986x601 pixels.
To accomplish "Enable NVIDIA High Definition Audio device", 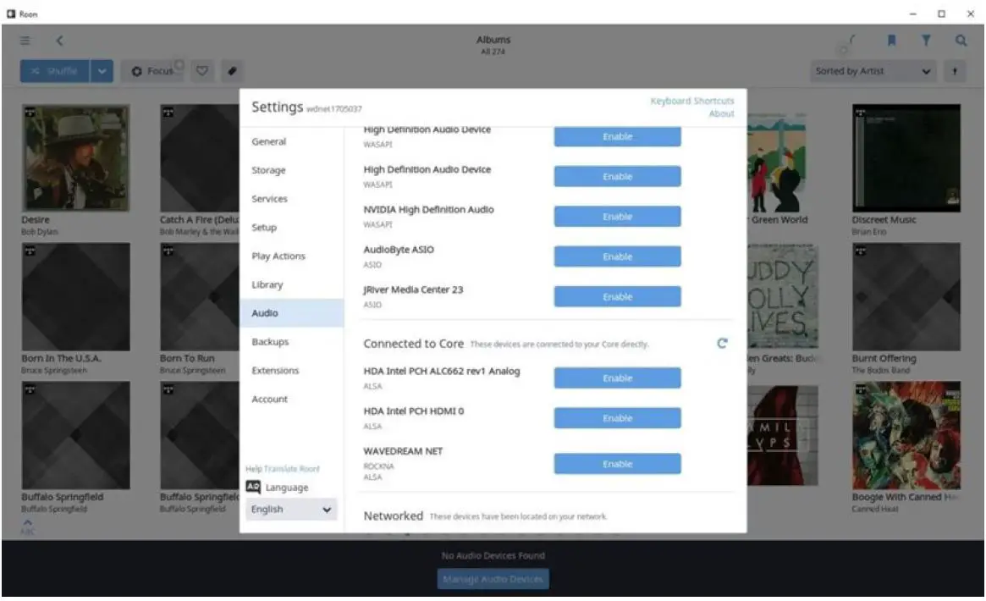I will tap(617, 216).
